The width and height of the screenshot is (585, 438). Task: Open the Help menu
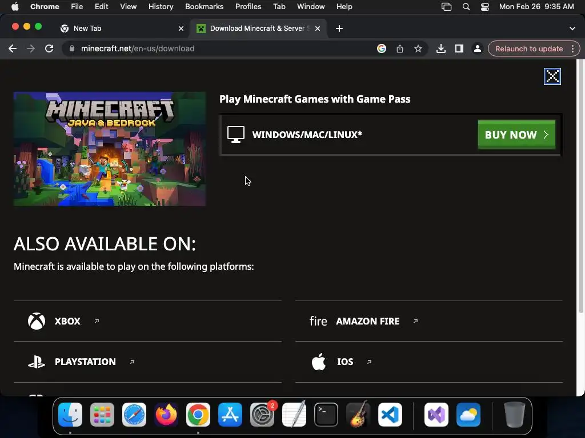(344, 7)
